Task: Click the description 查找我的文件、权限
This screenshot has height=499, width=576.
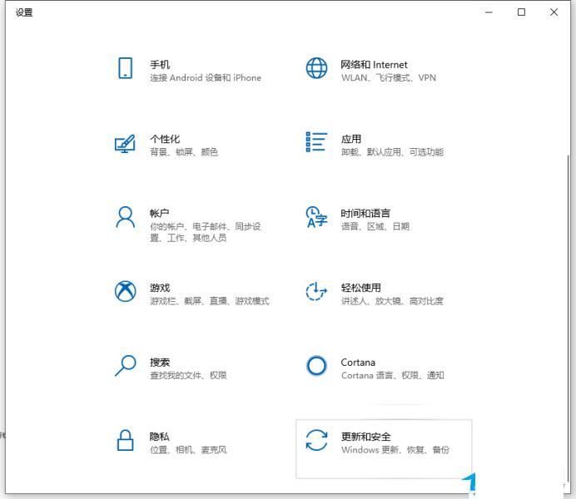Action: click(x=188, y=375)
